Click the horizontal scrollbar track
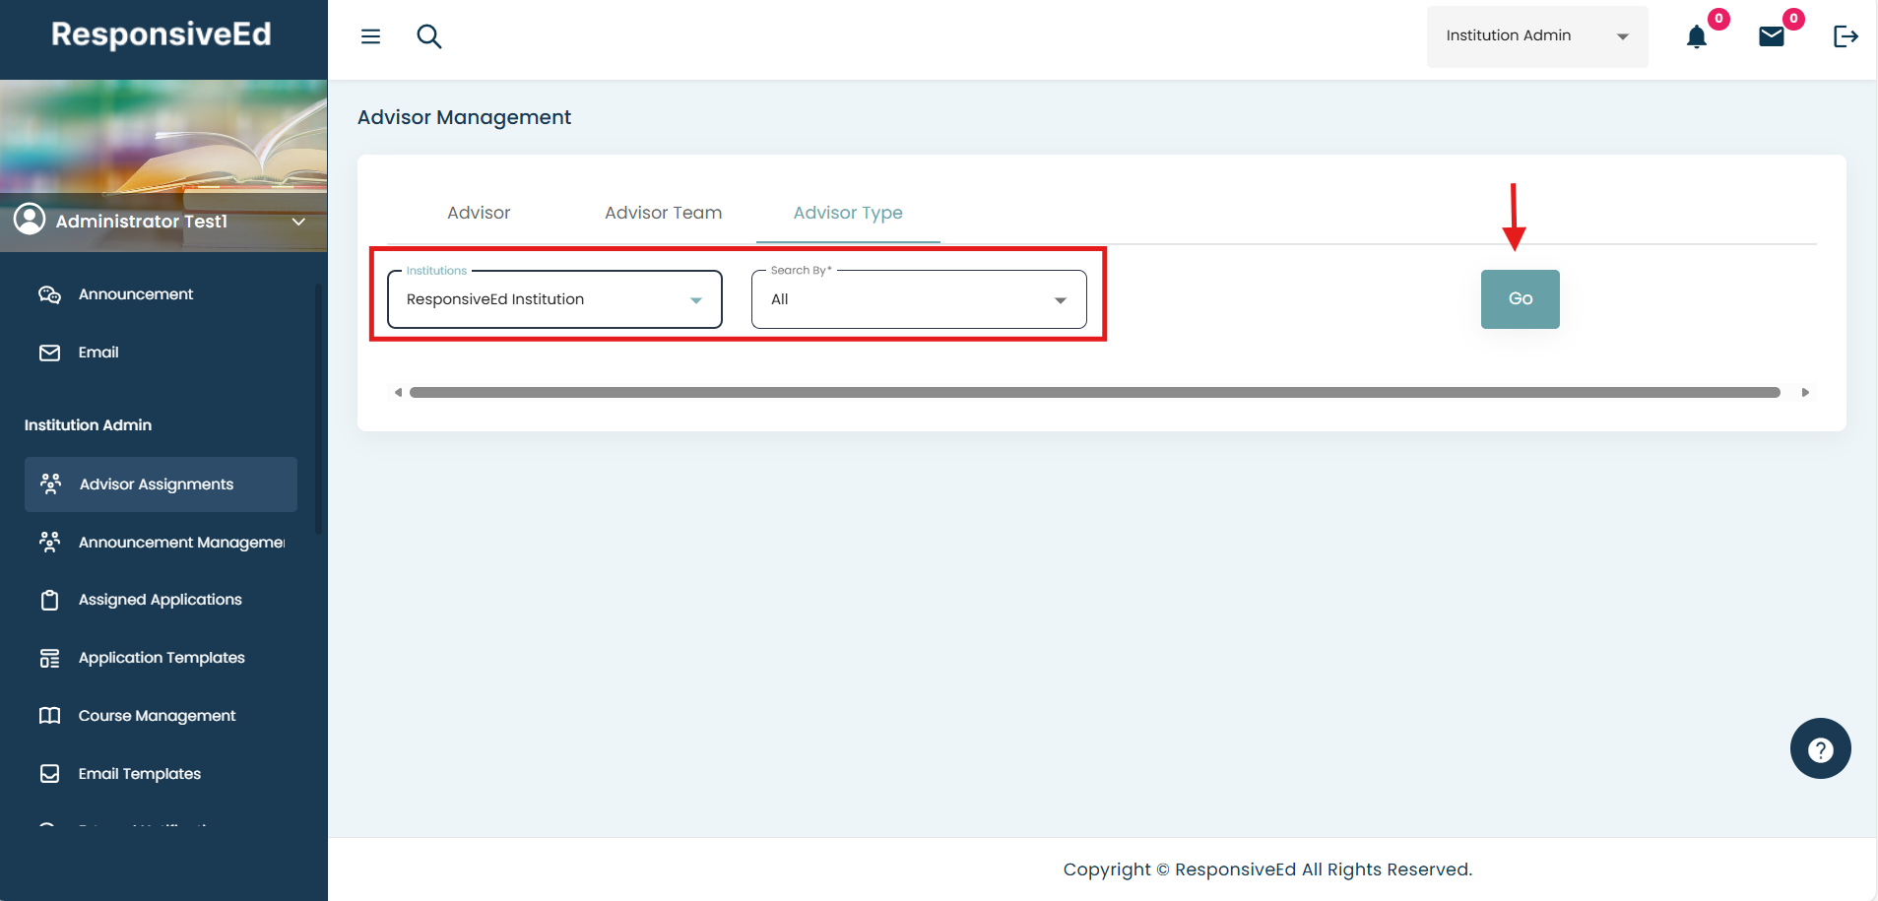 pyautogui.click(x=1093, y=392)
